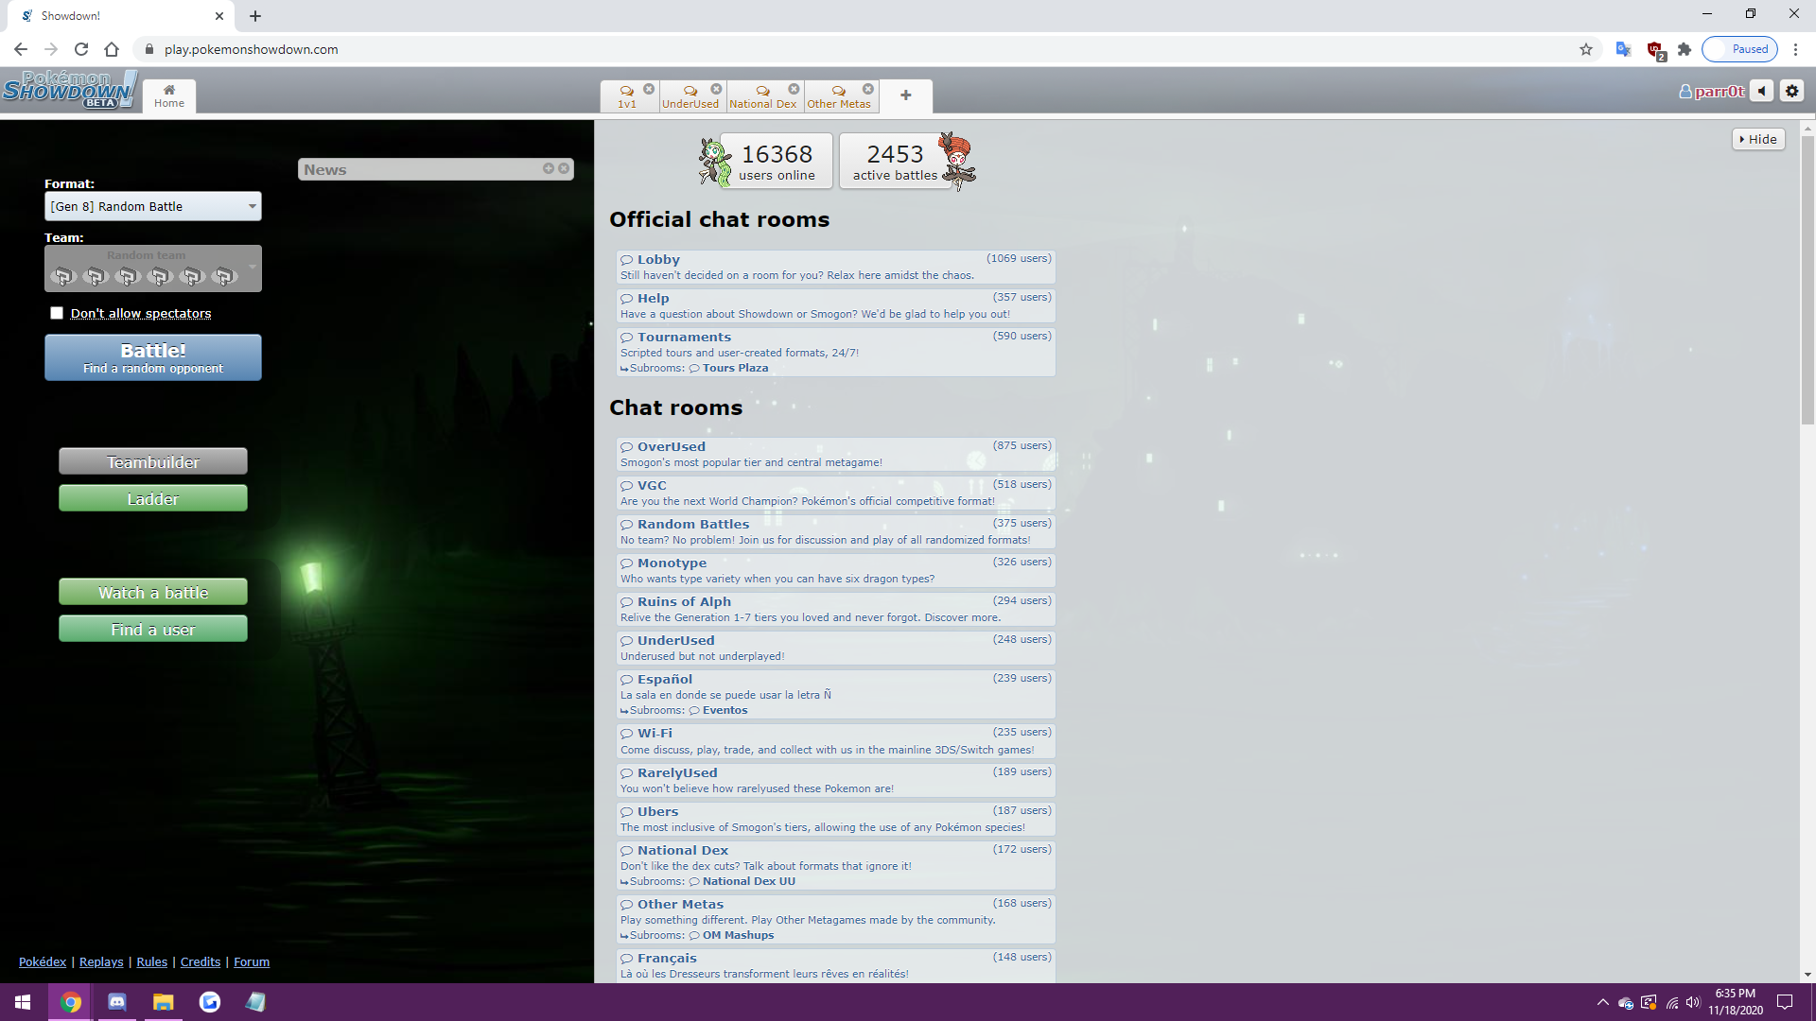Minimize the News panel
This screenshot has height=1021, width=1816.
coord(549,168)
